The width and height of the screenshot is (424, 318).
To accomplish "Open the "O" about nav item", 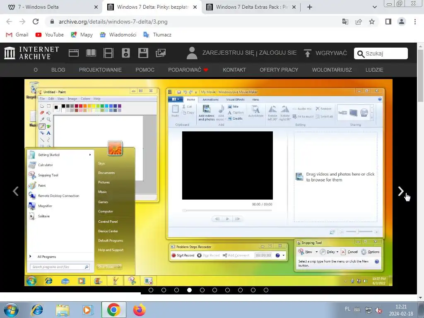I will pyautogui.click(x=36, y=70).
